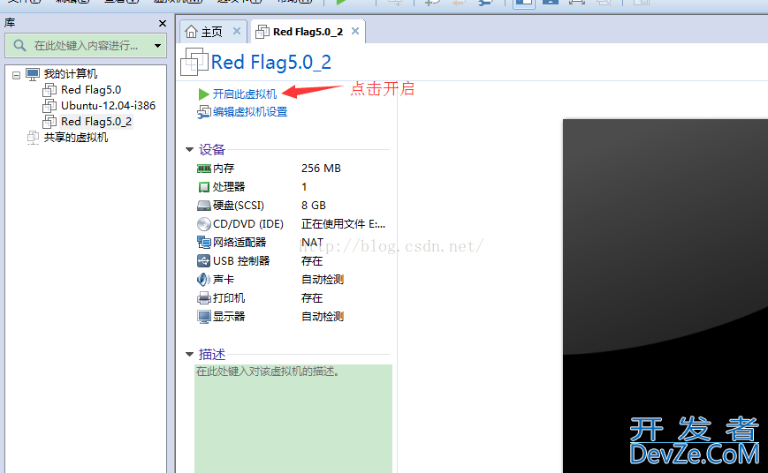Click the 存在 value beside 打印机
Viewport: 768px width, 473px height.
coord(311,298)
